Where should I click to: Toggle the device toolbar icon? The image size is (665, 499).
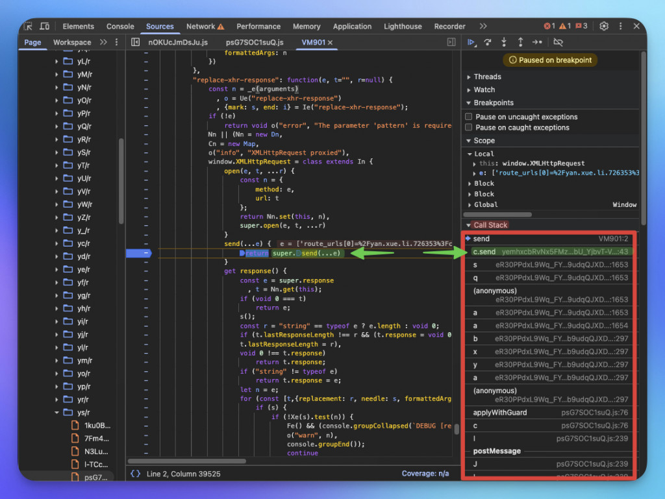pos(44,27)
